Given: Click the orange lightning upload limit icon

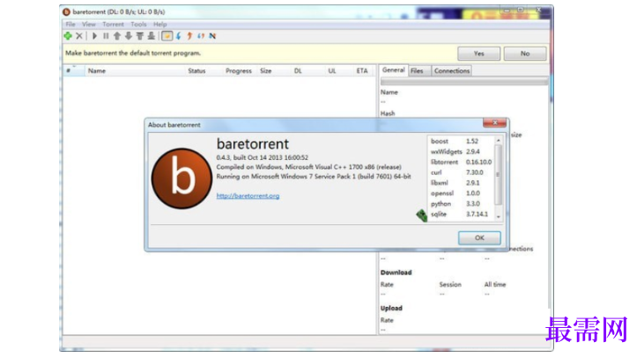Looking at the screenshot, I should coord(189,36).
